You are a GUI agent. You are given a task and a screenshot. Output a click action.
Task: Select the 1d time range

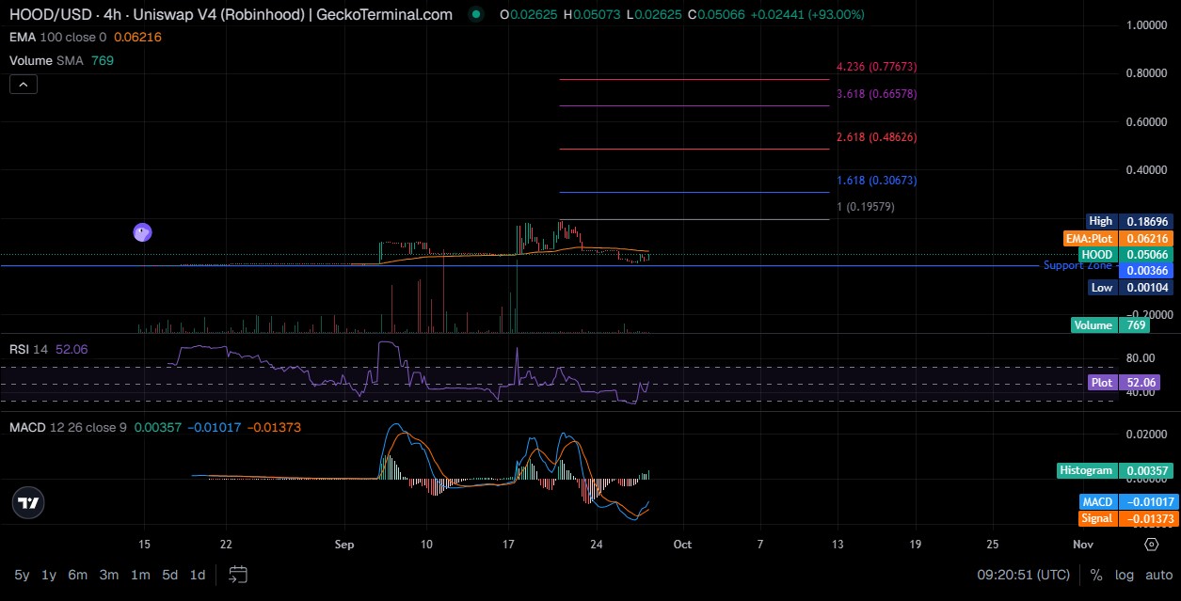click(x=198, y=574)
